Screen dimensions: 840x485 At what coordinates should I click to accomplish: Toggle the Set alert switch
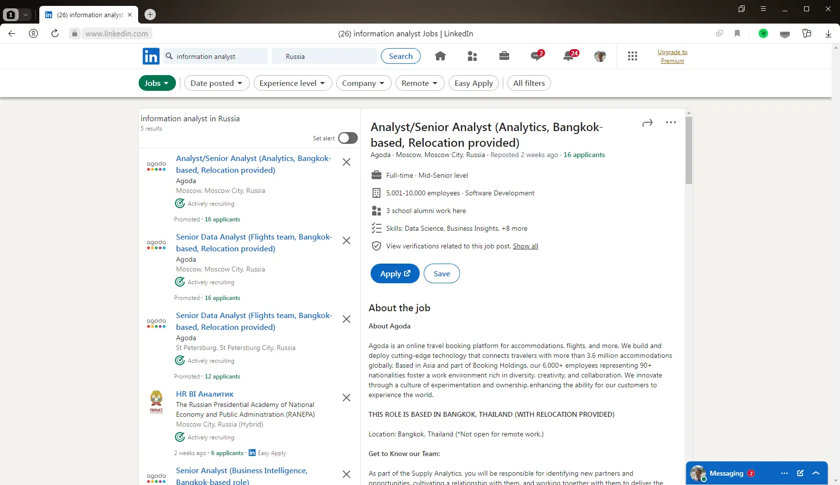pos(348,138)
